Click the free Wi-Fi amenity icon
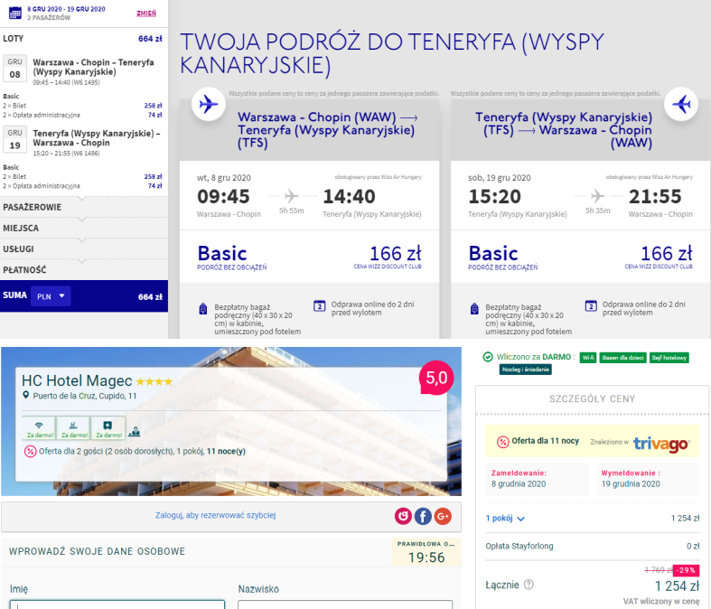This screenshot has width=711, height=609. (x=39, y=428)
